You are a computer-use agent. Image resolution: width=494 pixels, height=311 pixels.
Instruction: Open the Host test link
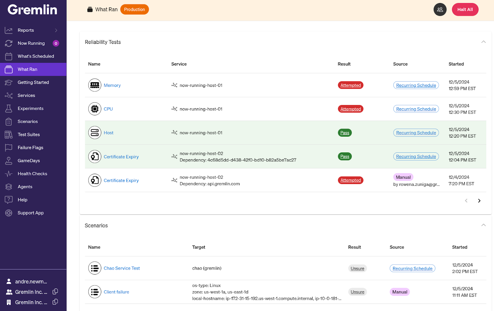point(108,133)
